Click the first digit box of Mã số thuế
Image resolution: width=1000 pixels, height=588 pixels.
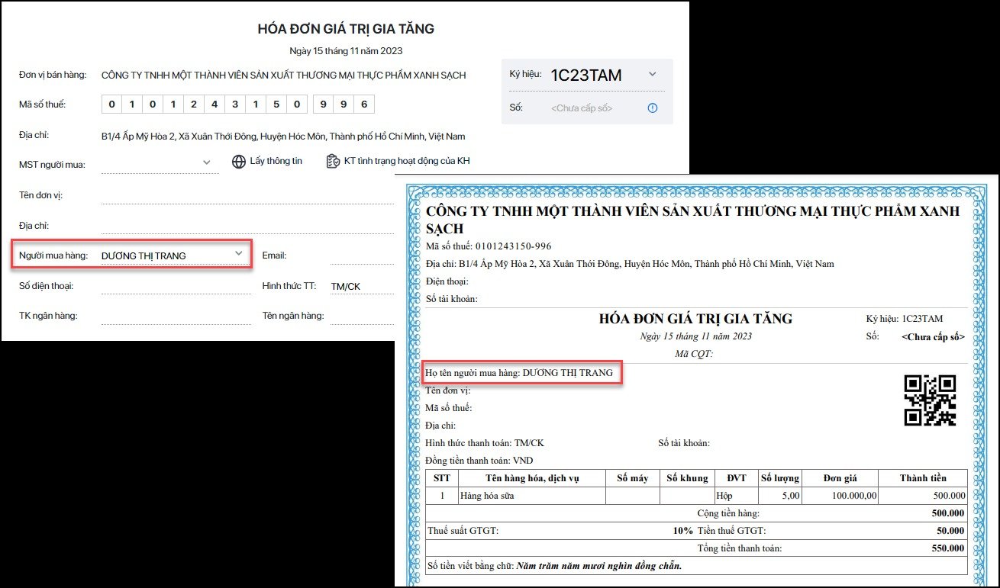(x=111, y=104)
